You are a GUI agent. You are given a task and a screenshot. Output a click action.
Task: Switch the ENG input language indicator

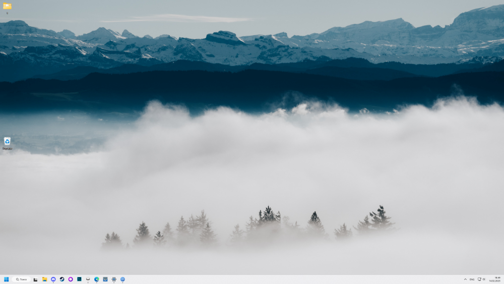472,279
